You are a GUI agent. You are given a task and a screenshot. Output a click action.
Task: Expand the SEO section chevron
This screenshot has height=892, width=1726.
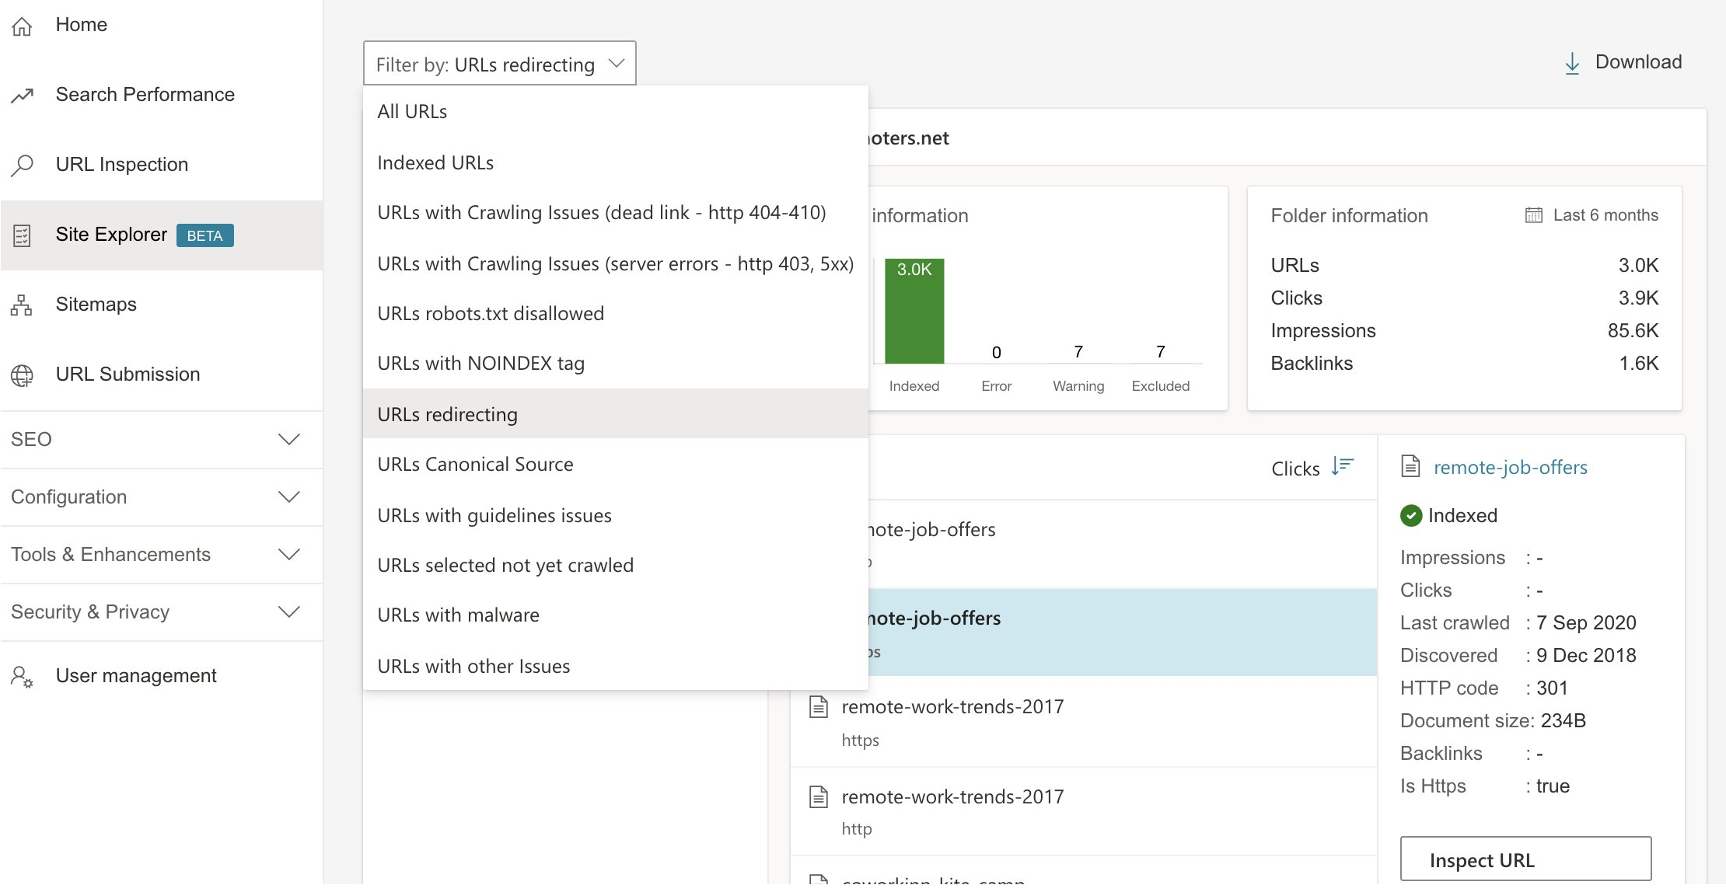point(289,440)
